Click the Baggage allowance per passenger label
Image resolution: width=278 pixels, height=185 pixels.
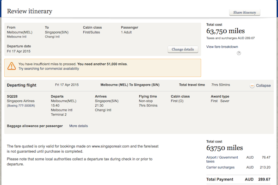(x=35, y=126)
